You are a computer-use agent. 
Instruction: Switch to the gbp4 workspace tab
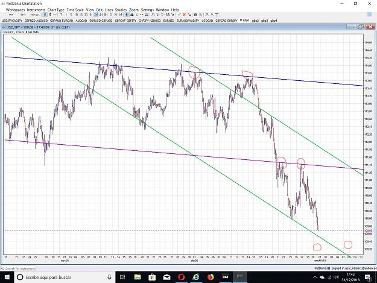[x=274, y=21]
